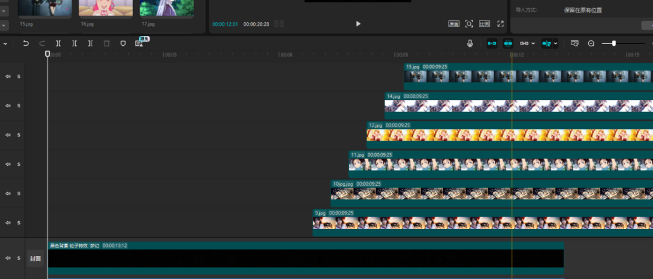Select the 16.jpg media thumbnail

pos(105,8)
